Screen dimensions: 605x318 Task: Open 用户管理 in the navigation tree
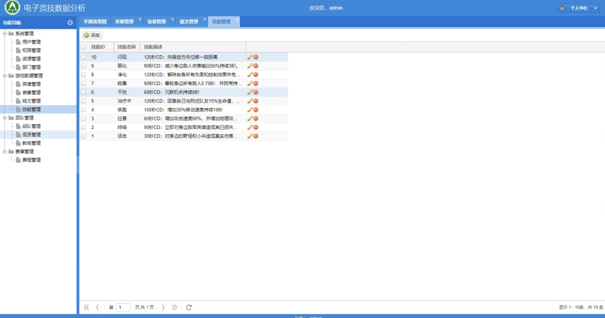point(32,42)
